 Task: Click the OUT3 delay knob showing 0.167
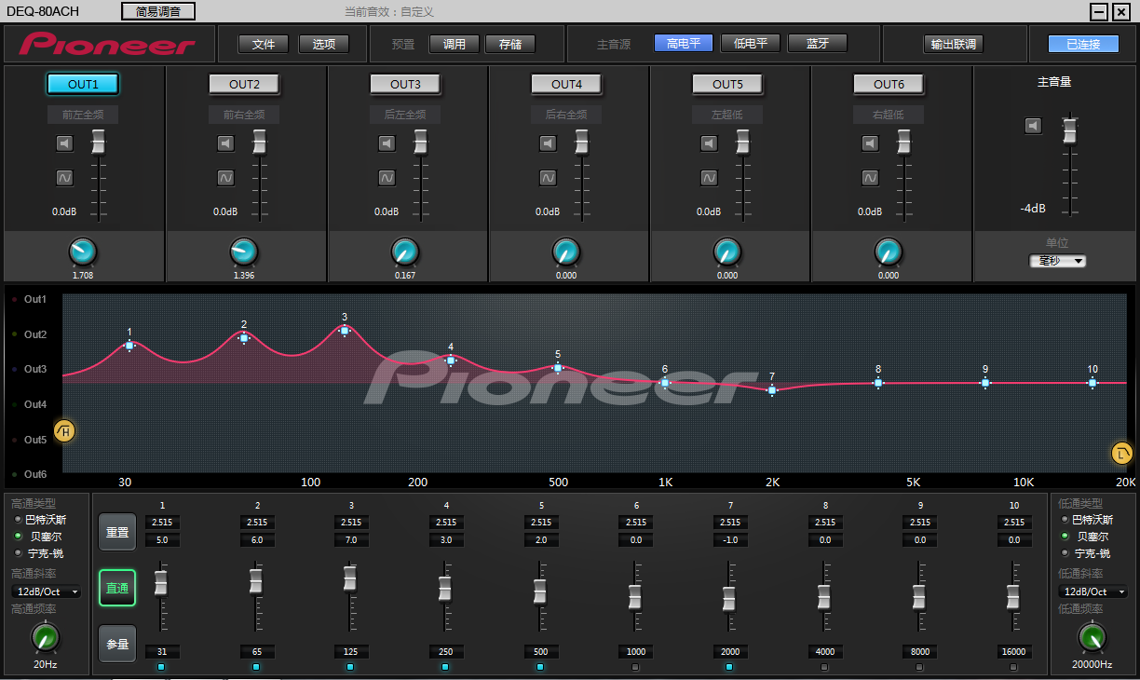[405, 252]
